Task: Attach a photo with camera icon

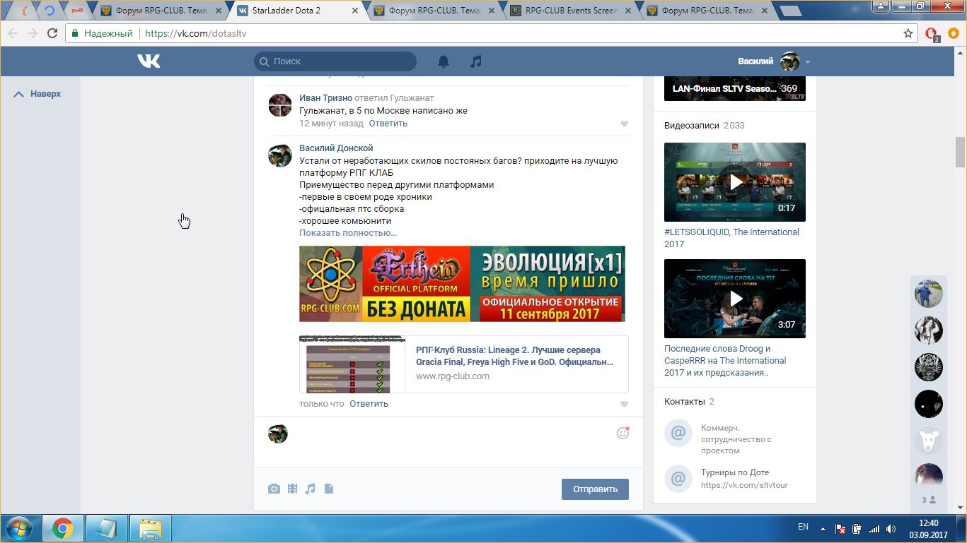Action: [x=274, y=489]
